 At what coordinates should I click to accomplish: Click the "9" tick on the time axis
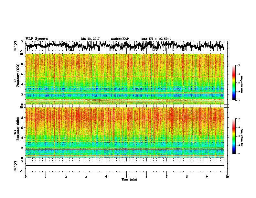[x=207, y=177]
